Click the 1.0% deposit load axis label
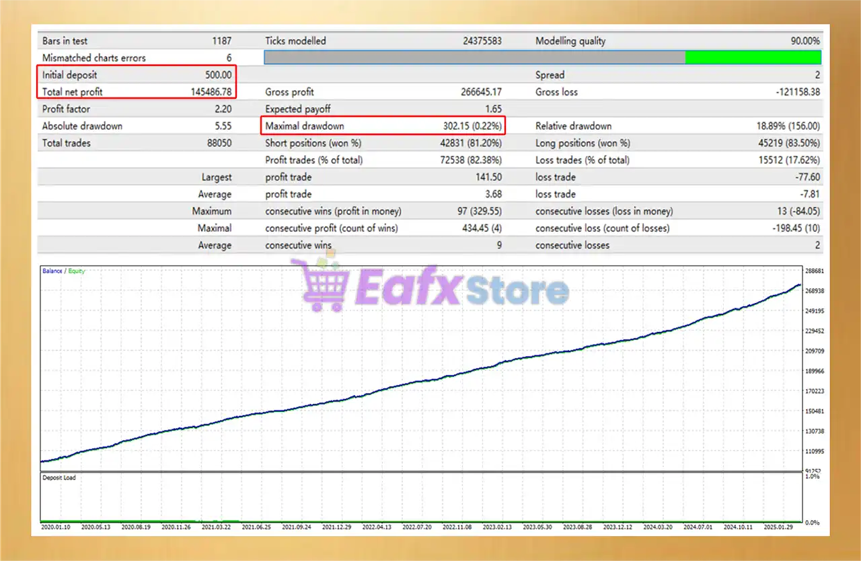The height and width of the screenshot is (561, 861). click(813, 476)
